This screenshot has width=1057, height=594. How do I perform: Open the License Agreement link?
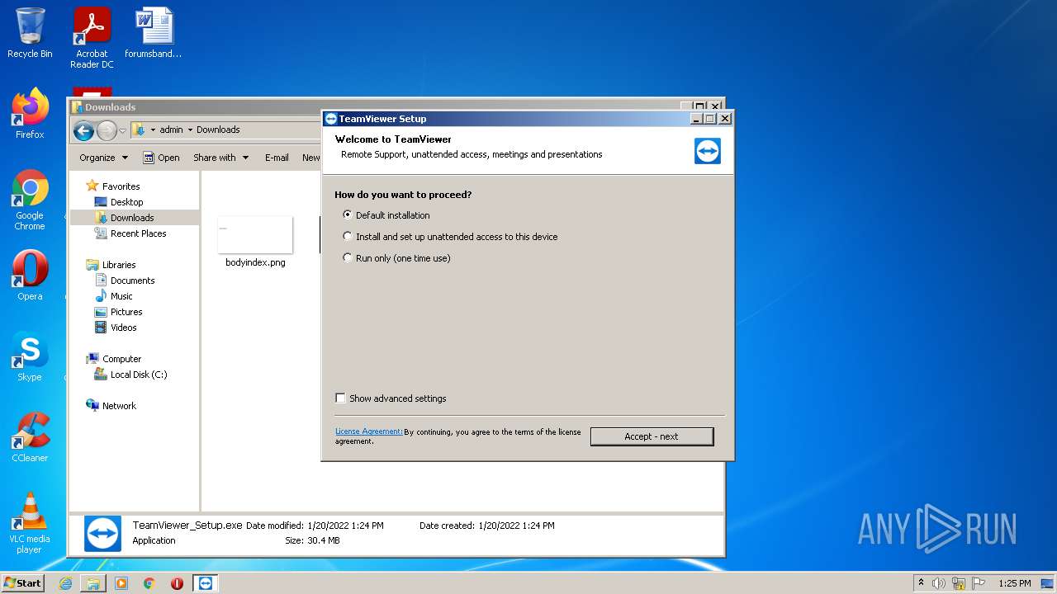point(368,431)
